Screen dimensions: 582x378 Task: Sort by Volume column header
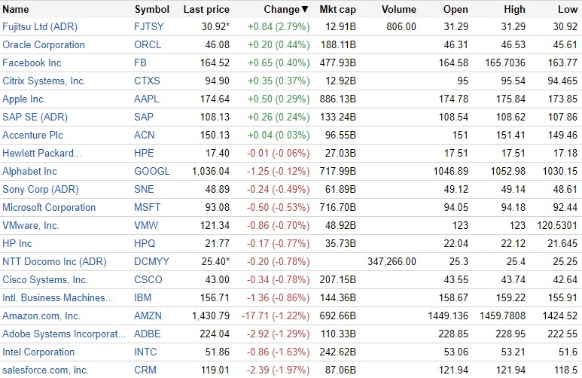pyautogui.click(x=400, y=9)
